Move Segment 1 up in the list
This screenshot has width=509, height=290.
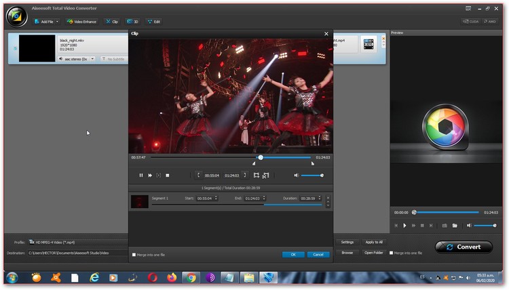(328, 202)
